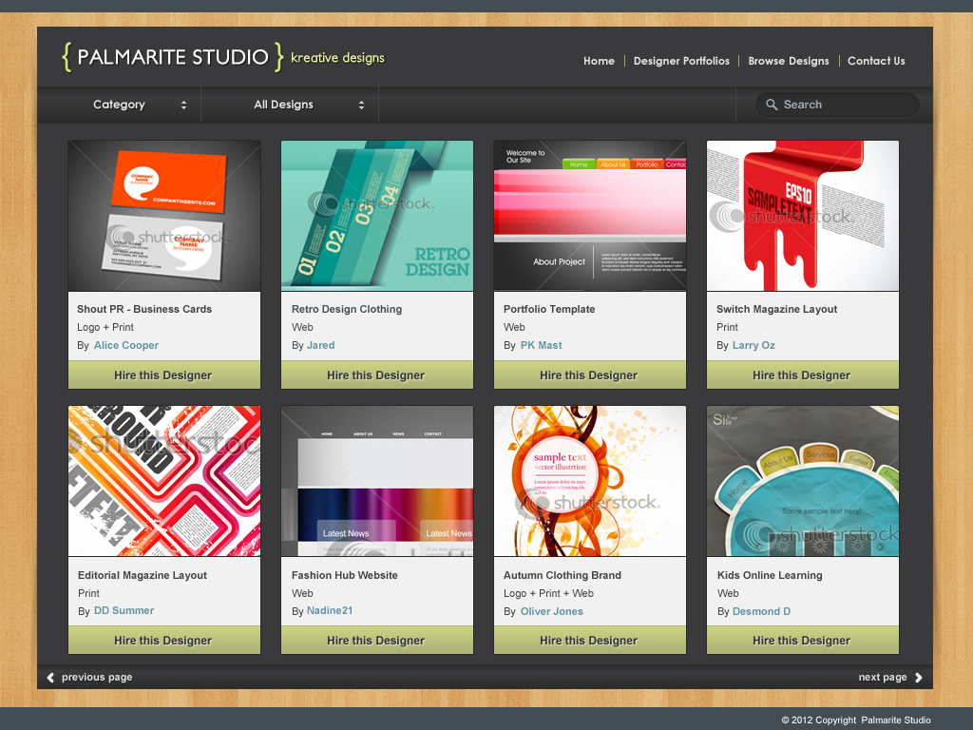Screen dimensions: 973x730
Task: Hire designer for Shout PR Business Cards
Action: point(163,375)
